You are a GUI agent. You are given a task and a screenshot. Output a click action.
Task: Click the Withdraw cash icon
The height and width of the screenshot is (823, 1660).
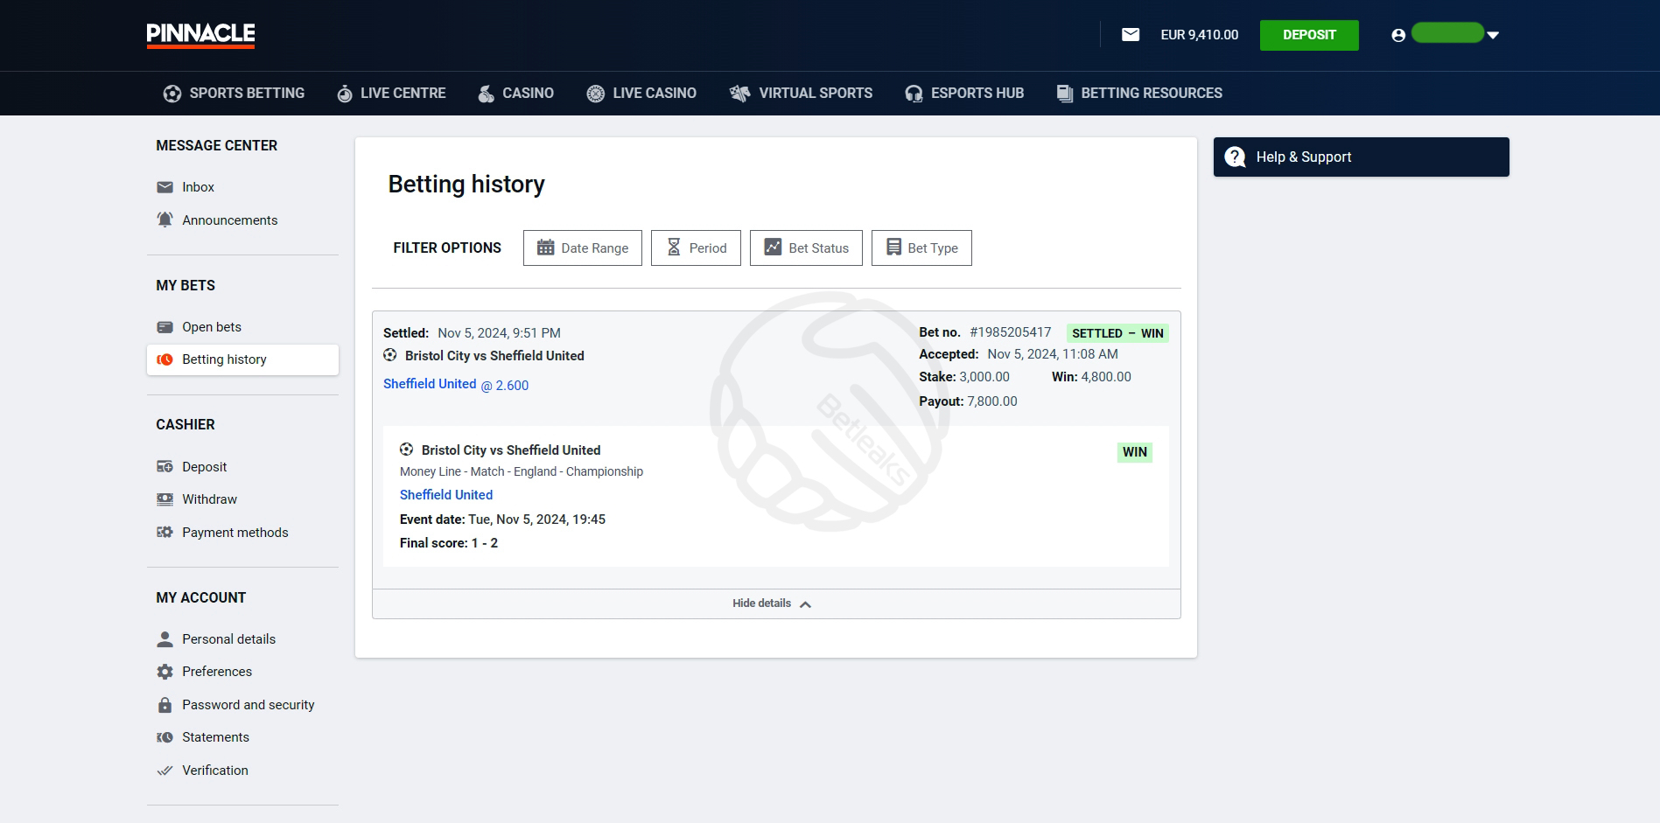click(165, 499)
